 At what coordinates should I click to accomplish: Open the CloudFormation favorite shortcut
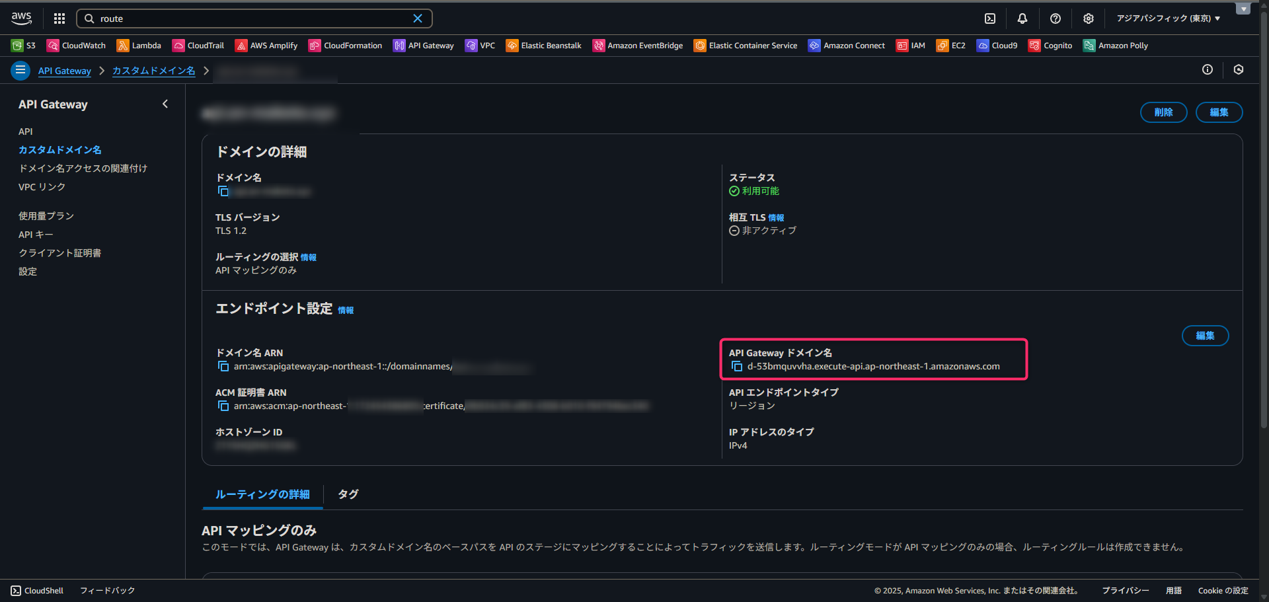pos(346,46)
